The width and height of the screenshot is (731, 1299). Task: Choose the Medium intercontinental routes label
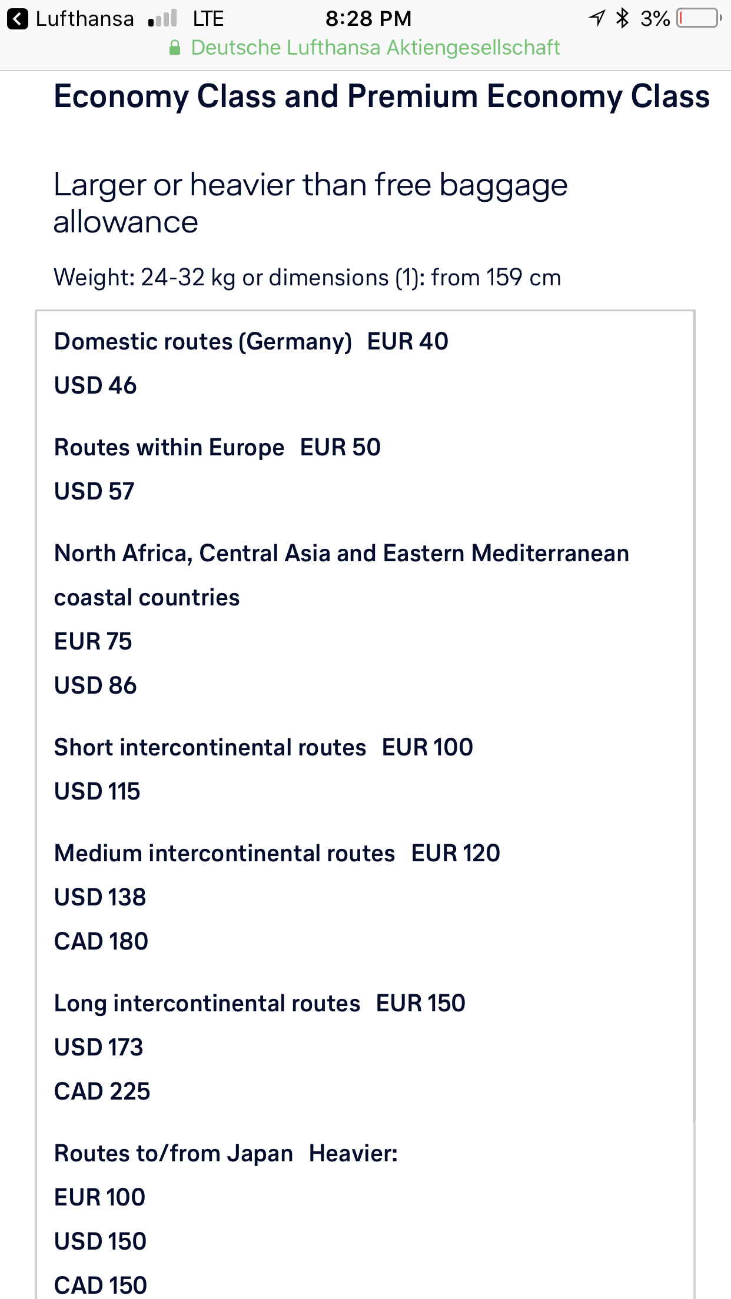224,854
